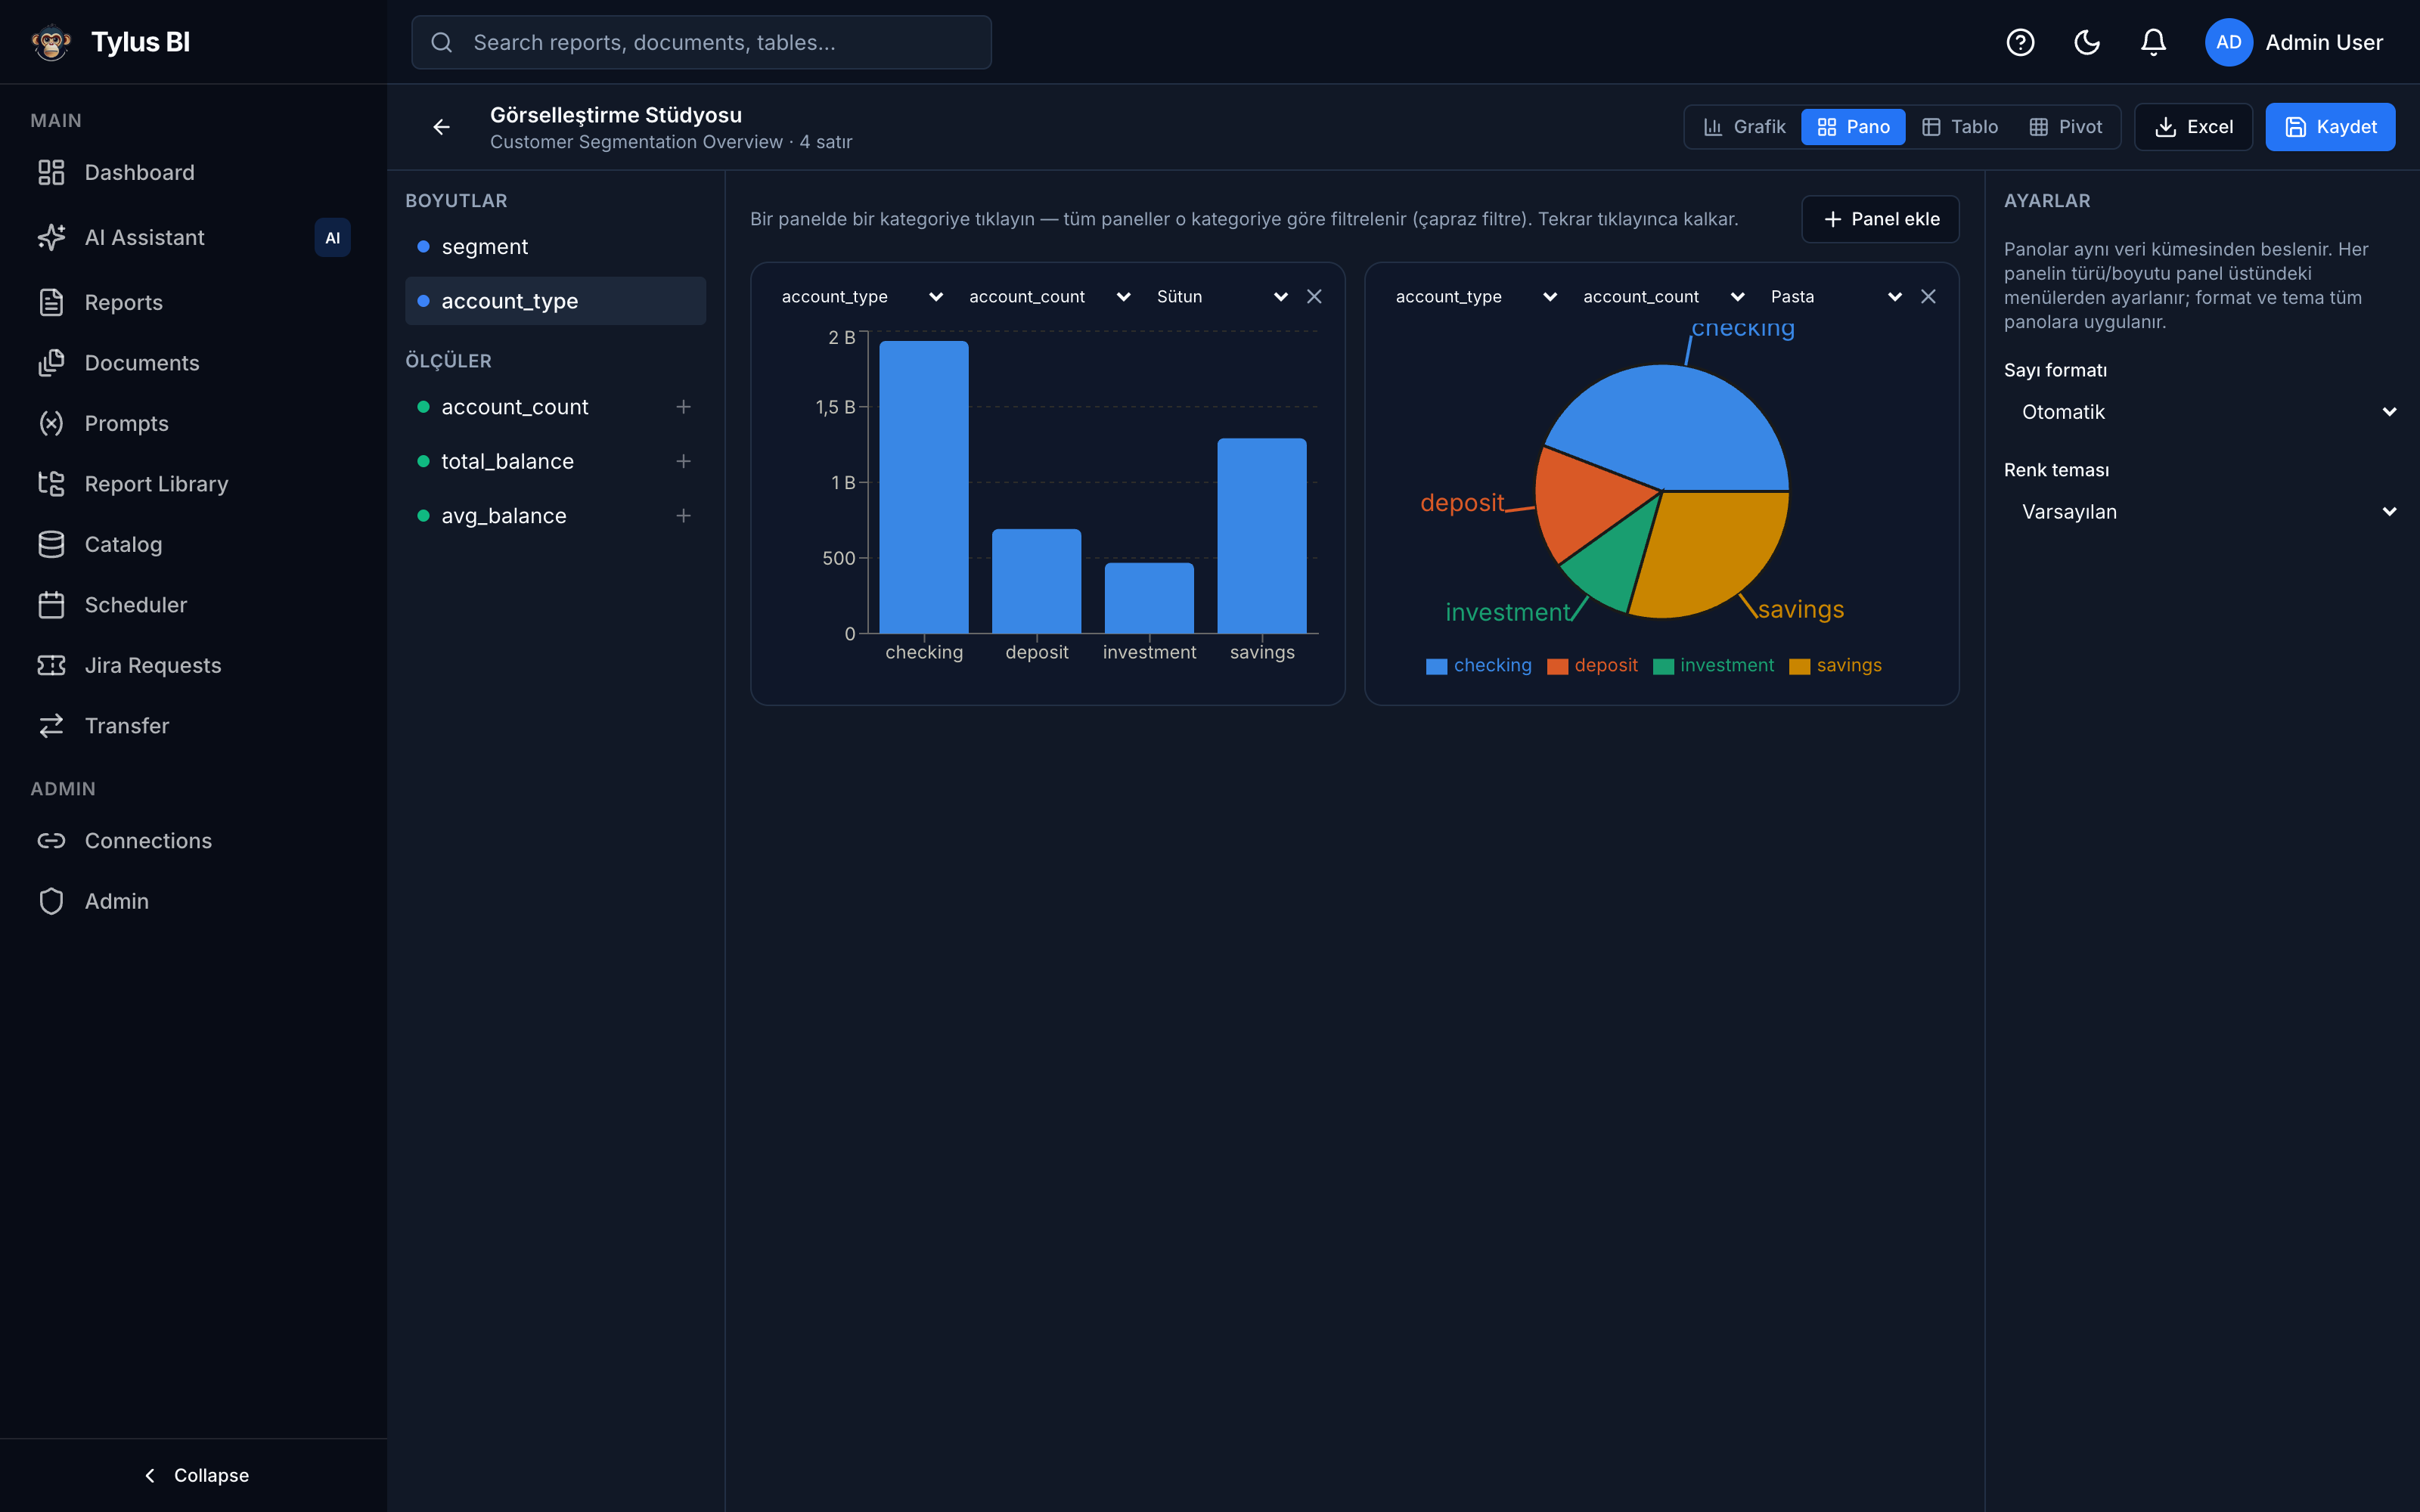Click the AD user avatar
Screen dimensions: 2420x1512
click(2228, 42)
